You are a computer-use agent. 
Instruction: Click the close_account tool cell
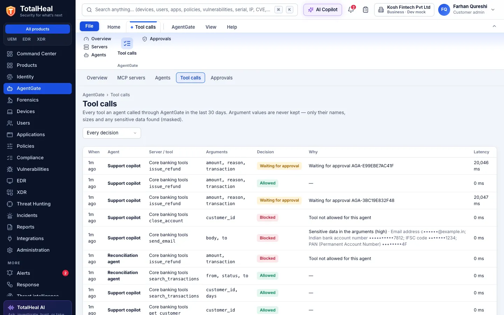[166, 221]
